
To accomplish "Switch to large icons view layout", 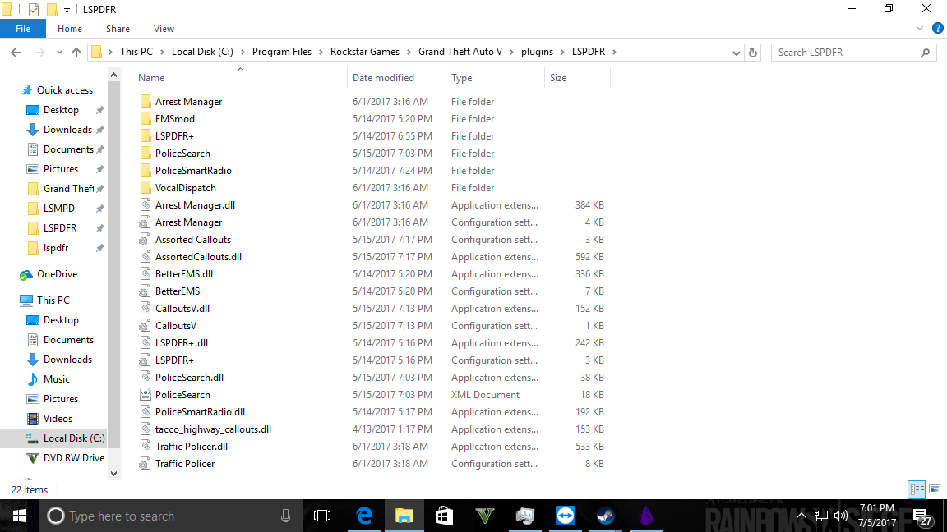I will click(935, 489).
